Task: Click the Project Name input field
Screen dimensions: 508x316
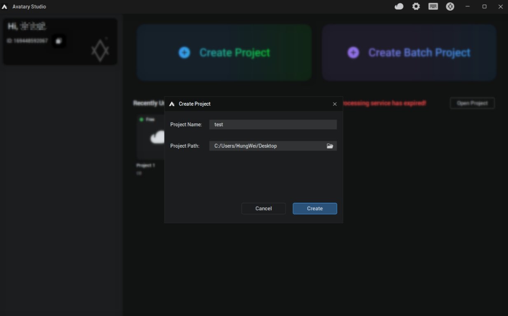Action: tap(273, 125)
